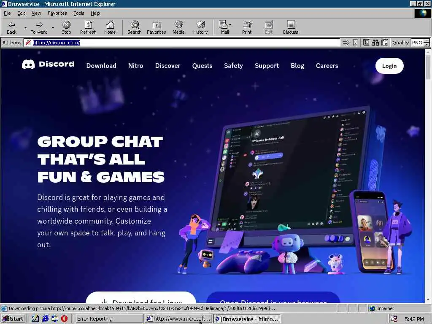This screenshot has height=324, width=432.
Task: Open the Support link in Discord nav
Action: pos(267,65)
